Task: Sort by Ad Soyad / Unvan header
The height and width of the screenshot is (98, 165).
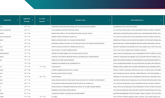Action: (80, 20)
